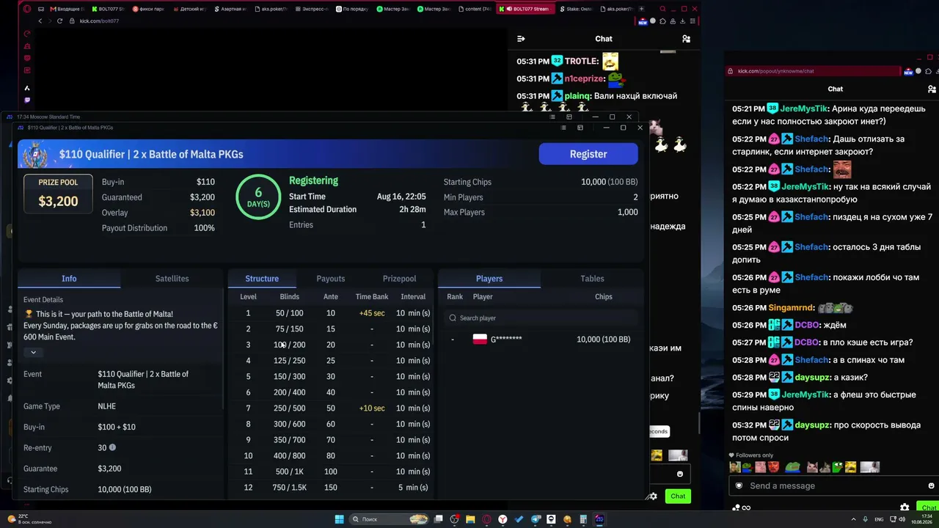Click the Re-entry info icon

pyautogui.click(x=112, y=447)
